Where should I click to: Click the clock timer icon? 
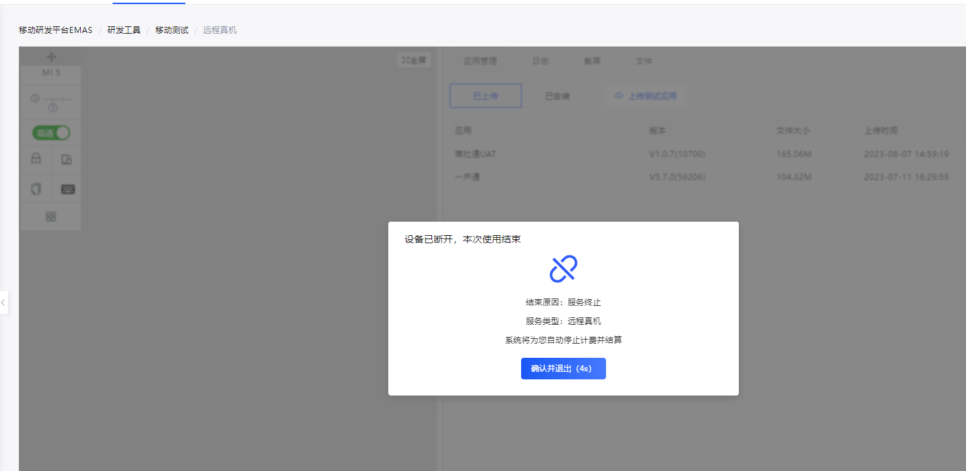click(35, 98)
